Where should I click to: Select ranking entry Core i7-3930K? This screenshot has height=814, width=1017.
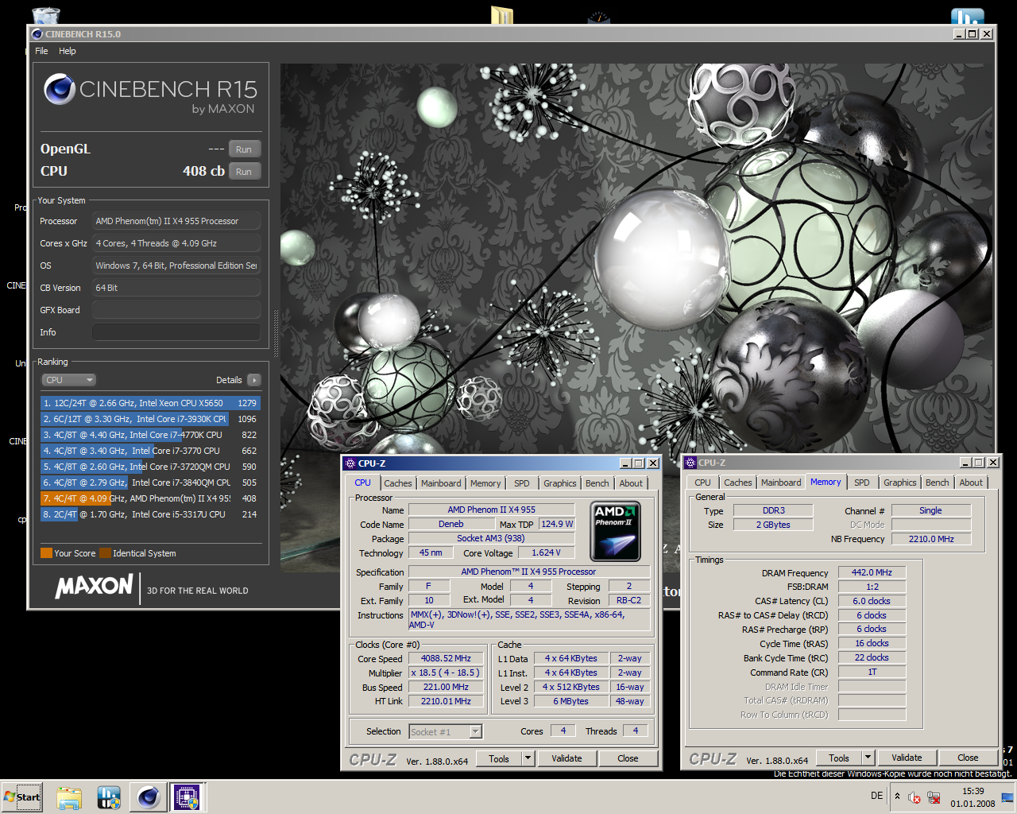tap(150, 419)
